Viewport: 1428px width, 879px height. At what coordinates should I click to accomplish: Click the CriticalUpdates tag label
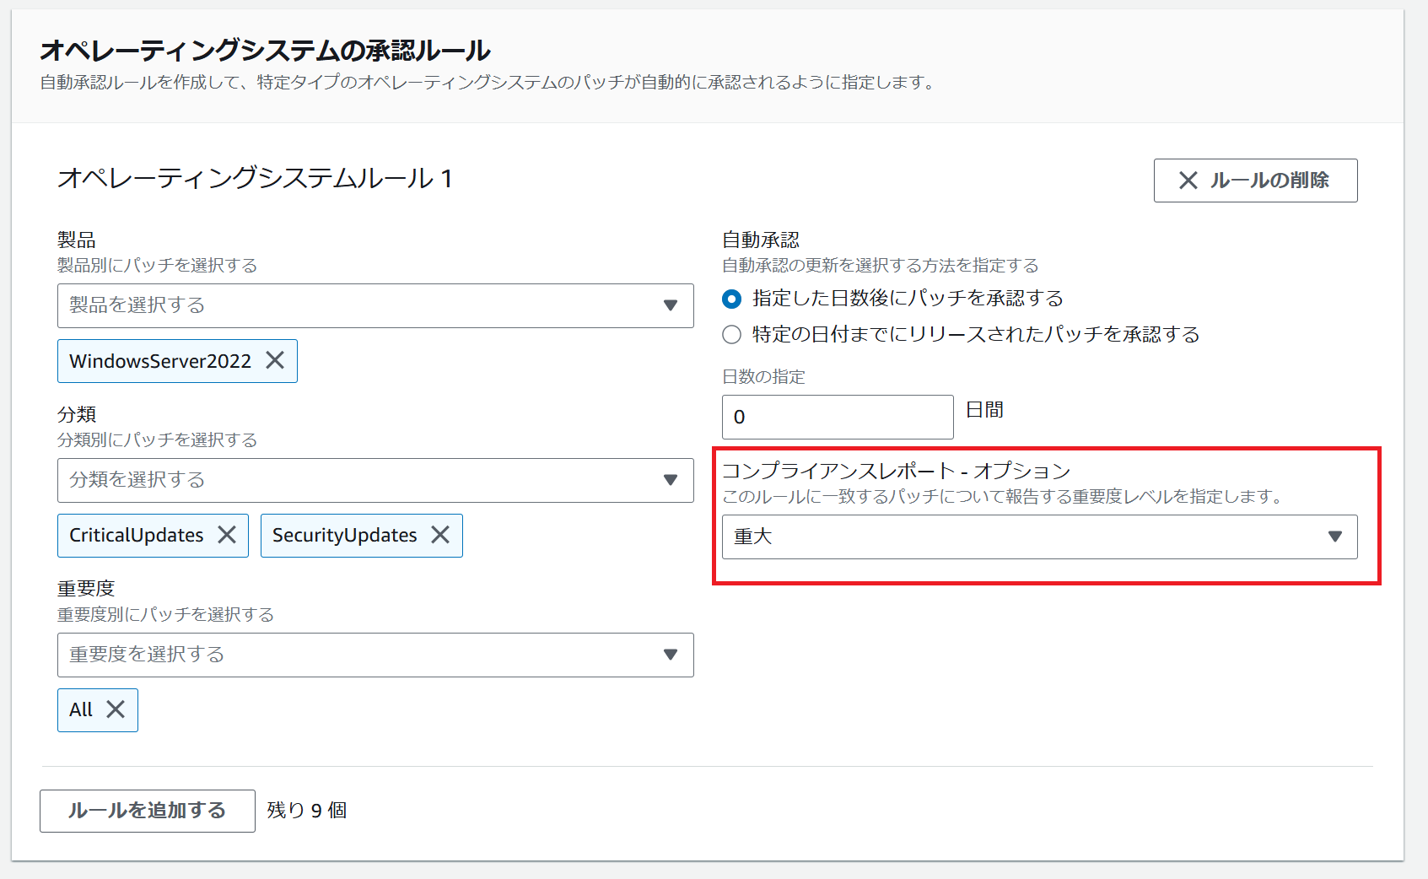tap(137, 536)
